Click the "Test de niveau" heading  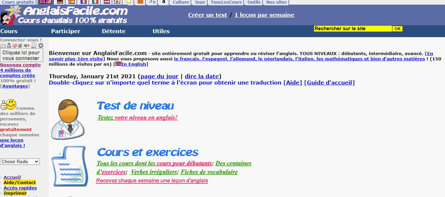[135, 106]
